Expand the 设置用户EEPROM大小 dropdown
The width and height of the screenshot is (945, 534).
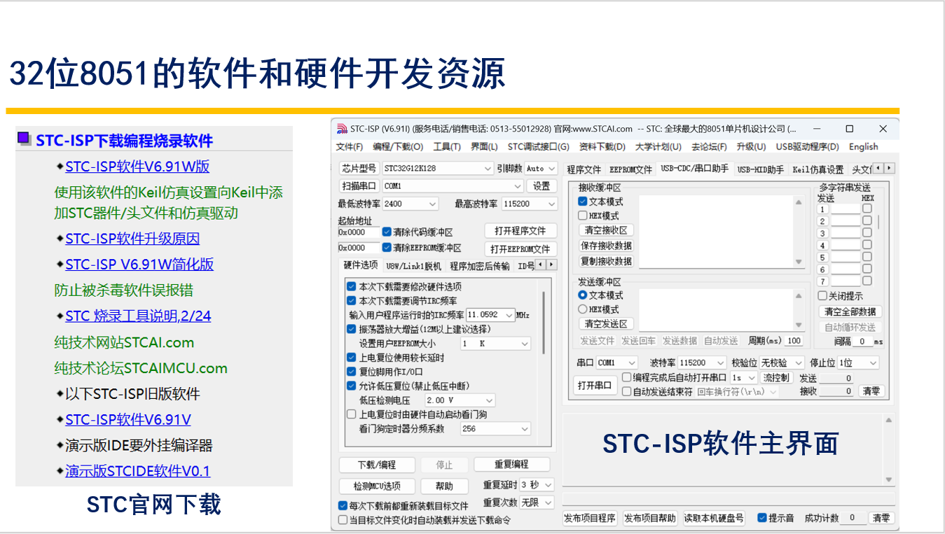525,344
